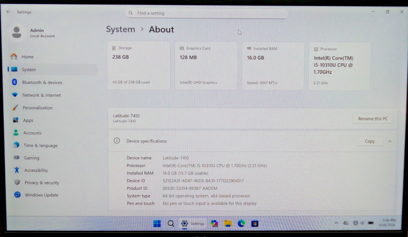Click System in the breadcrumb
This screenshot has width=408, height=237.
(120, 30)
